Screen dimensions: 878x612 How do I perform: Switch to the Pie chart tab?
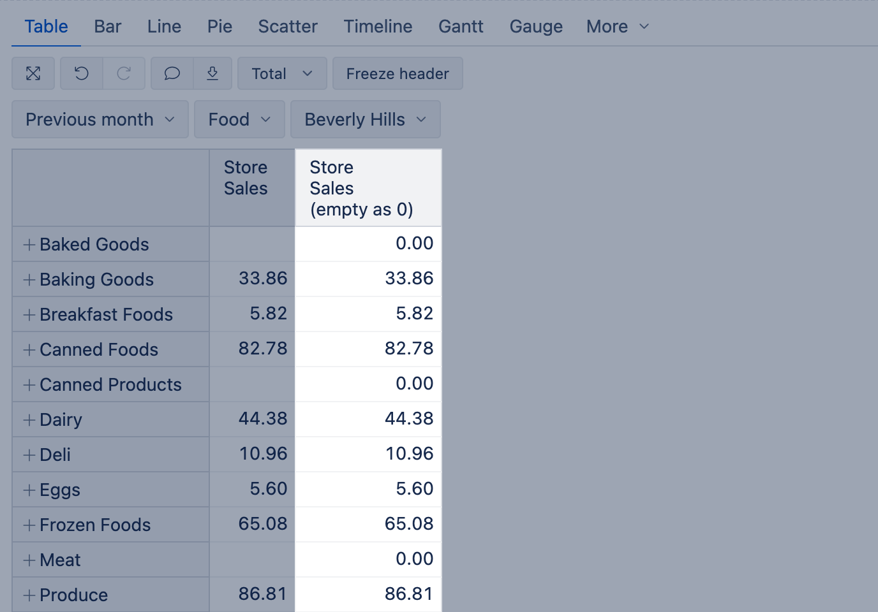click(x=219, y=27)
